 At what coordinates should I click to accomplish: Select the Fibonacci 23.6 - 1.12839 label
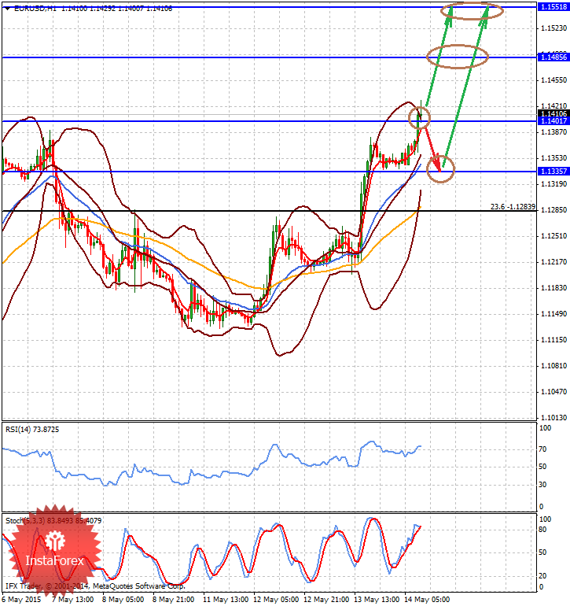point(512,206)
